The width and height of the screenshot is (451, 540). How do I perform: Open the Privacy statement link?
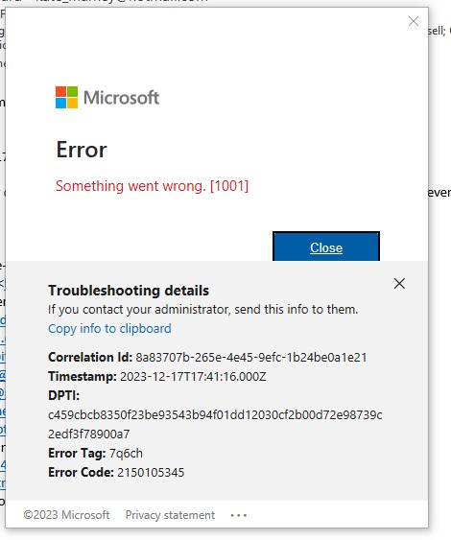pyautogui.click(x=170, y=515)
